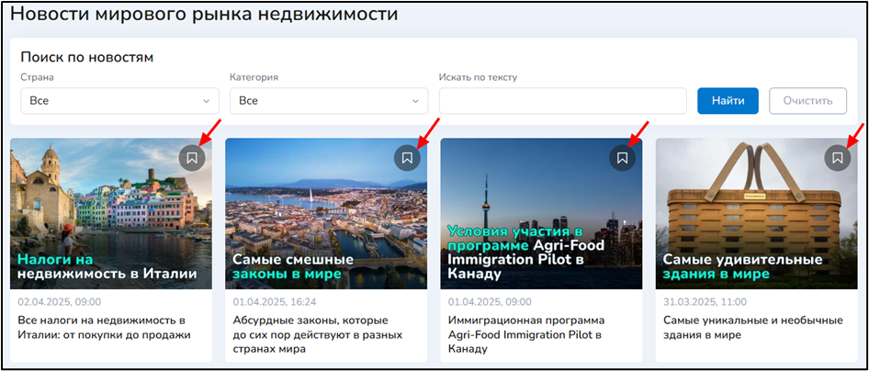Open the Italy coastal town thumbnail
The height and width of the screenshot is (371, 869).
tap(111, 213)
